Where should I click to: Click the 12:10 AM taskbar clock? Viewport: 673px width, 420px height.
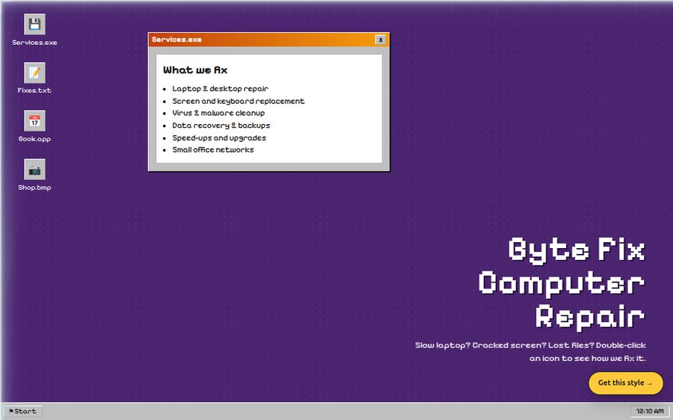(x=649, y=411)
